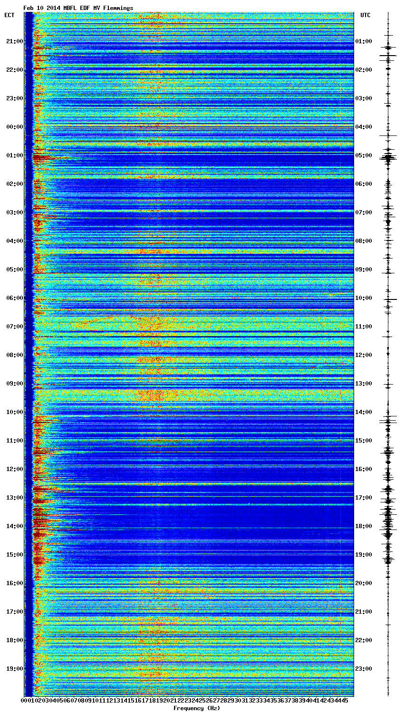Viewport: 405px width, 713px height.
Task: Select the 07:00 label on the ECT axis
Action: pos(14,327)
